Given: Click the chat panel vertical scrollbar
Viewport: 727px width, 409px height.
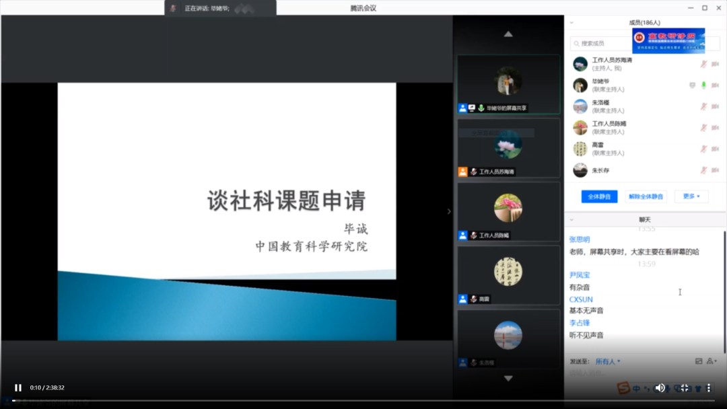Looking at the screenshot, I should pyautogui.click(x=724, y=292).
